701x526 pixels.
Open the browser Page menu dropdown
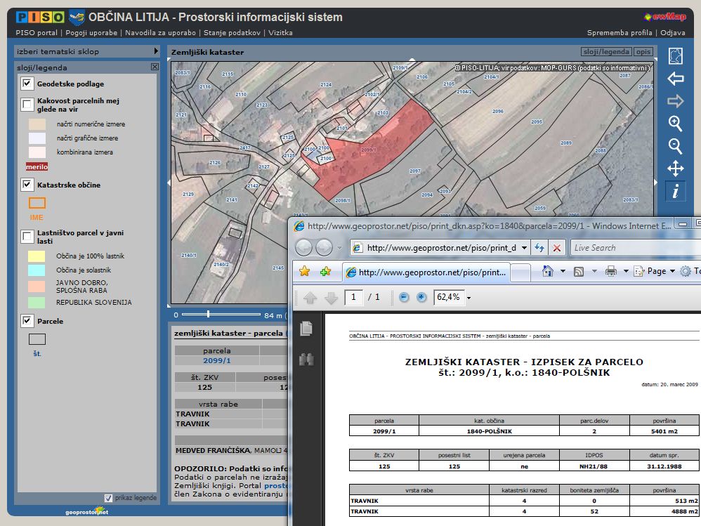click(x=655, y=271)
